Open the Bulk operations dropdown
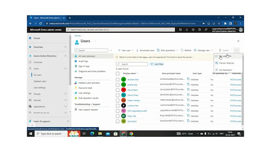Screen dimensions: 271x152 [167, 50]
